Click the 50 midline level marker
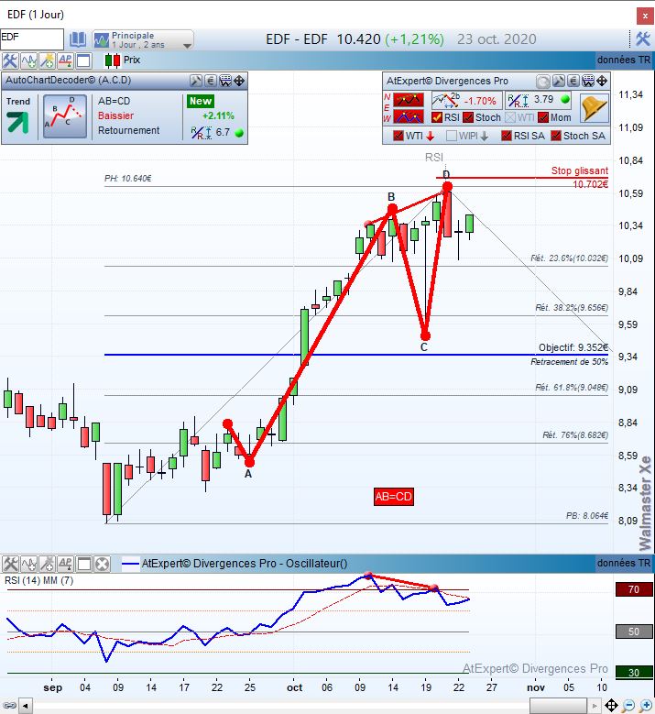Screen dimensions: 655x714 [x=634, y=632]
